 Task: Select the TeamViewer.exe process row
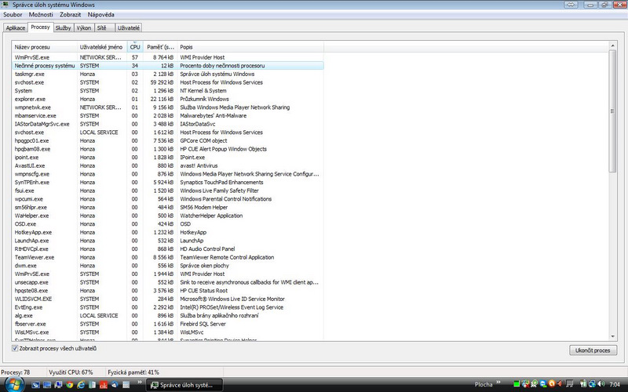click(x=168, y=257)
